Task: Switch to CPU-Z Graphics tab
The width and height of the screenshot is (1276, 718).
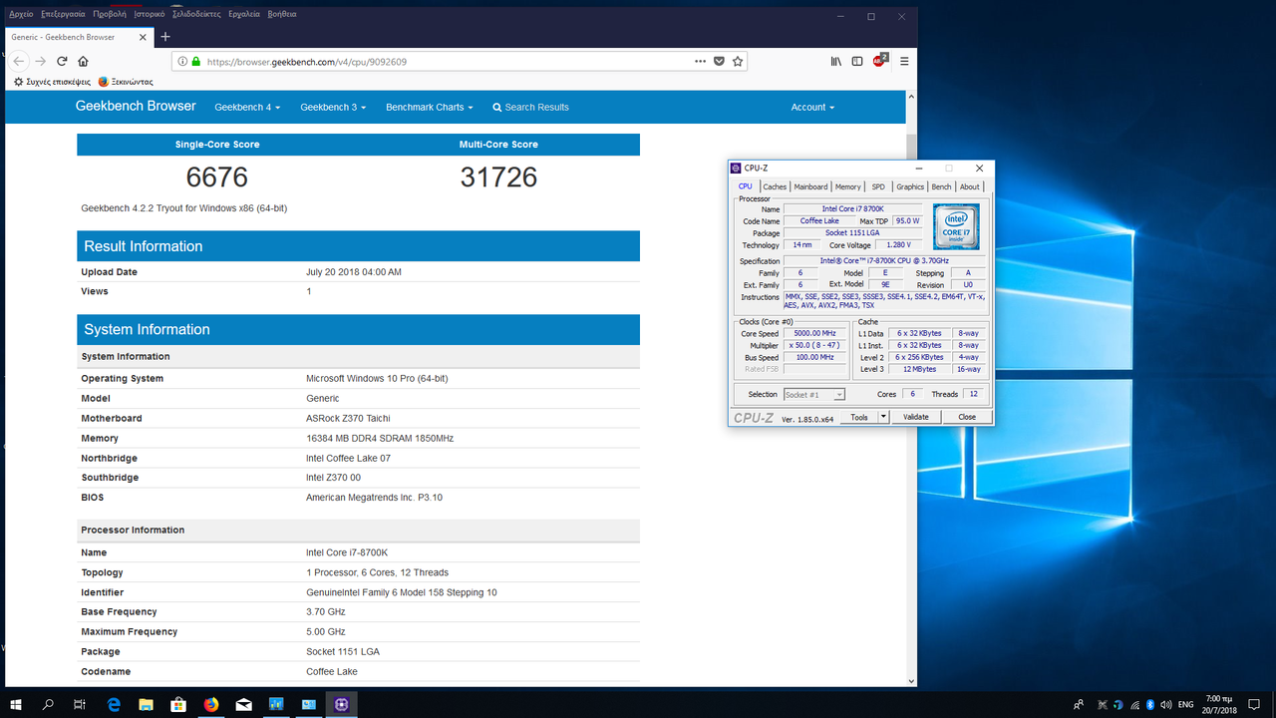Action: tap(910, 186)
